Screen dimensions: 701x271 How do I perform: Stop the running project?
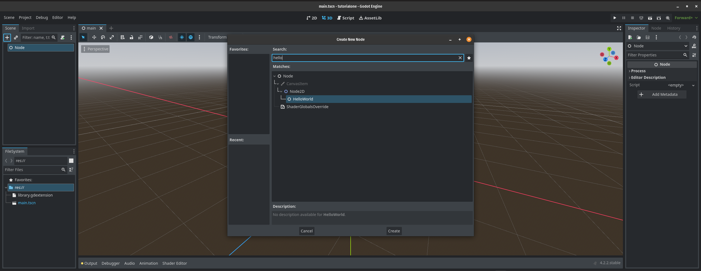633,18
